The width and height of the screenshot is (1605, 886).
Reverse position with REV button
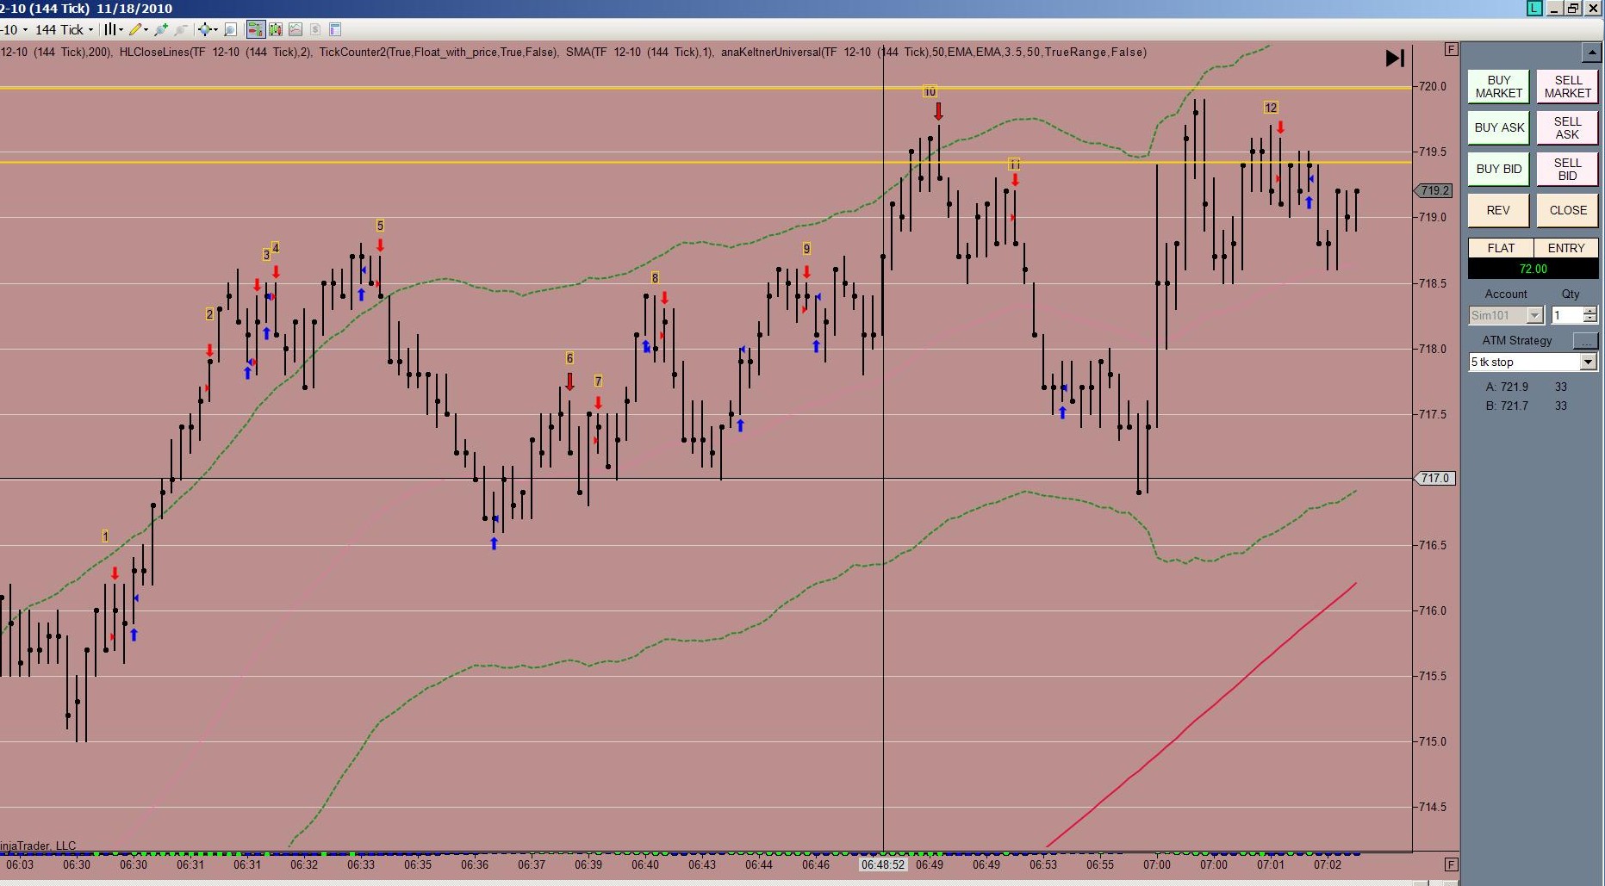pos(1499,210)
